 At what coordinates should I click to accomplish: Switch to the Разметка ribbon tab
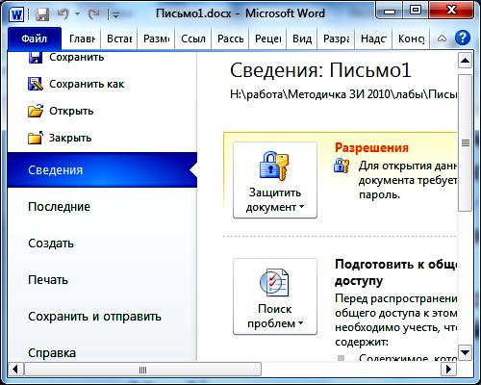156,38
